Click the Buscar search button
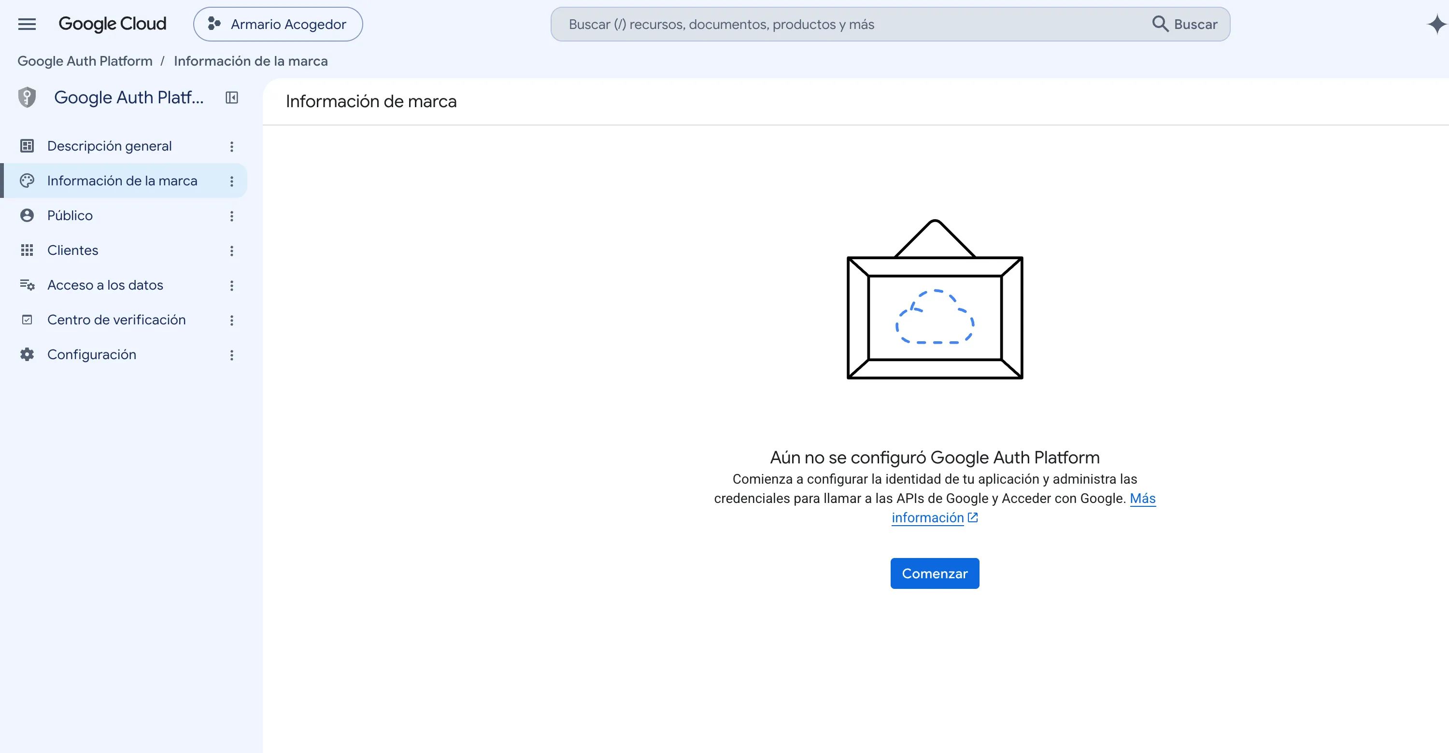 tap(1185, 24)
